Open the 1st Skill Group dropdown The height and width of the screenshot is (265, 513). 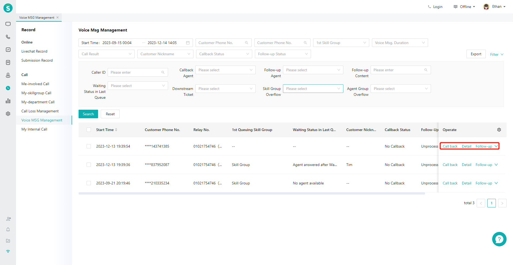[x=341, y=43]
